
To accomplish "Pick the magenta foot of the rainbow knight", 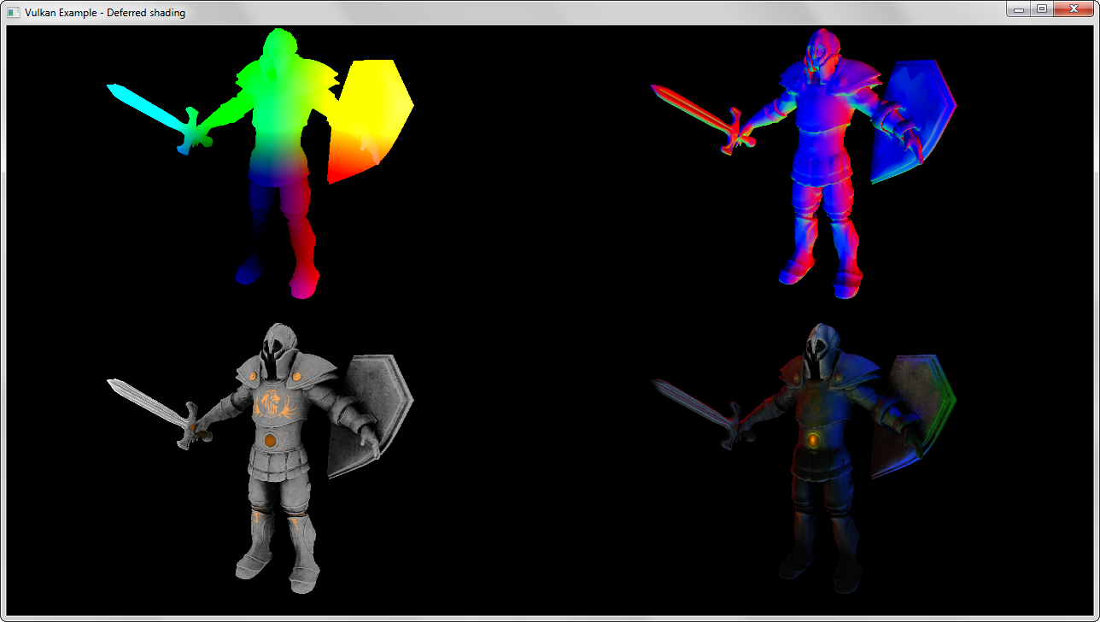I will [302, 285].
